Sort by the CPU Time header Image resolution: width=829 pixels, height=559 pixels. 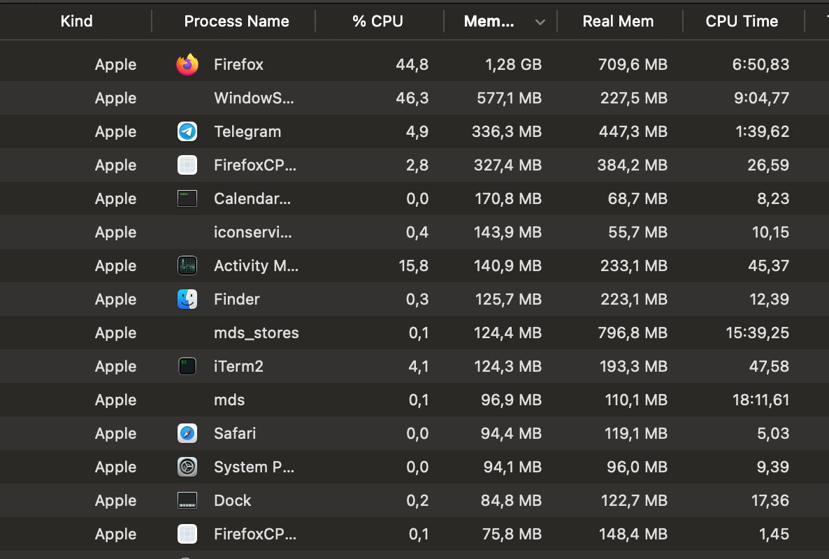pos(742,22)
